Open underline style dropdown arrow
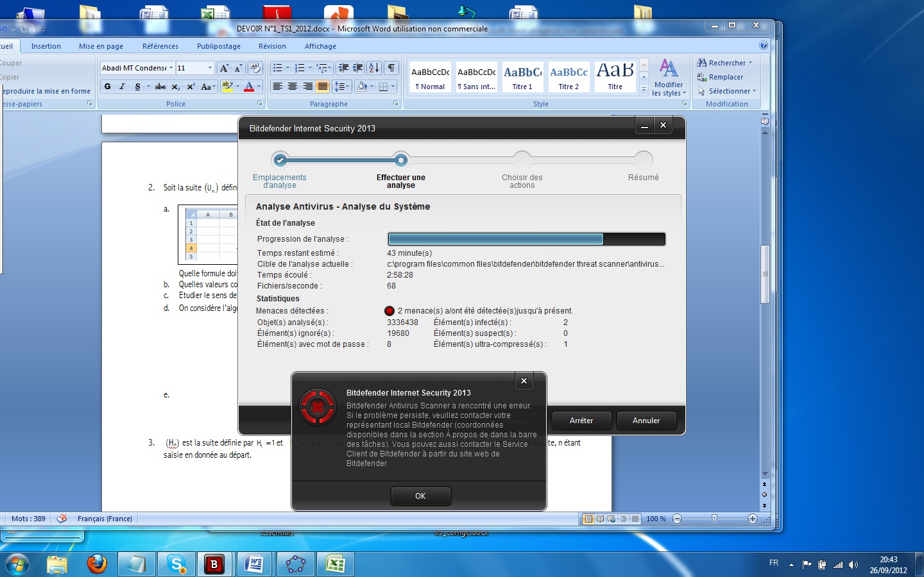Screen dimensions: 924x577 [x=148, y=87]
